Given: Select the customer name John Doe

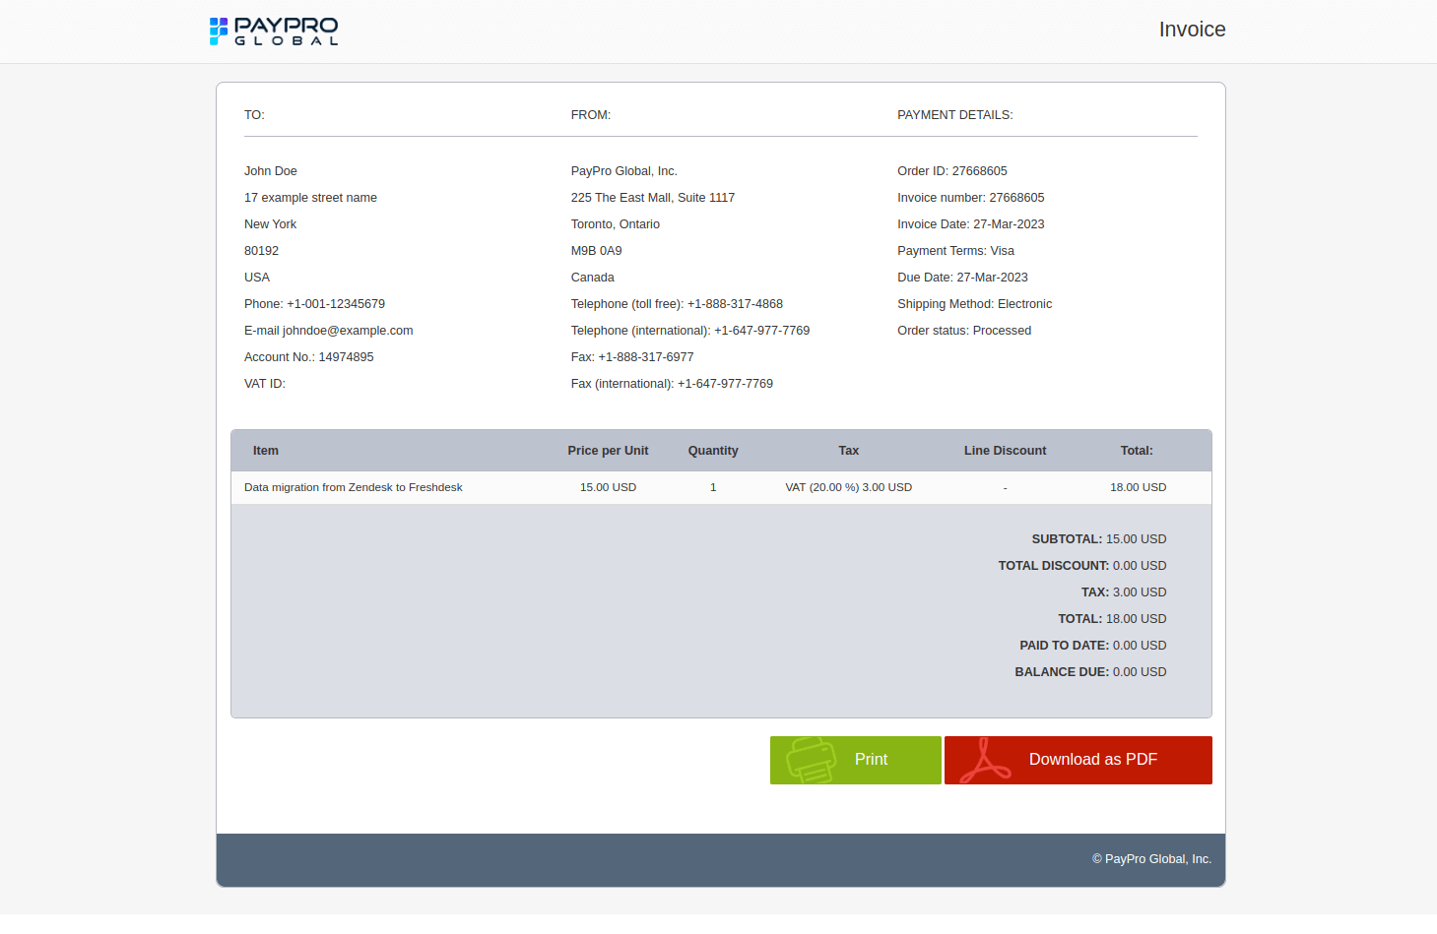Looking at the screenshot, I should (271, 171).
